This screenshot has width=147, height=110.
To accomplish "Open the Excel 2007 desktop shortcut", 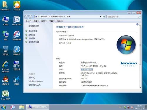I will tap(6, 95).
